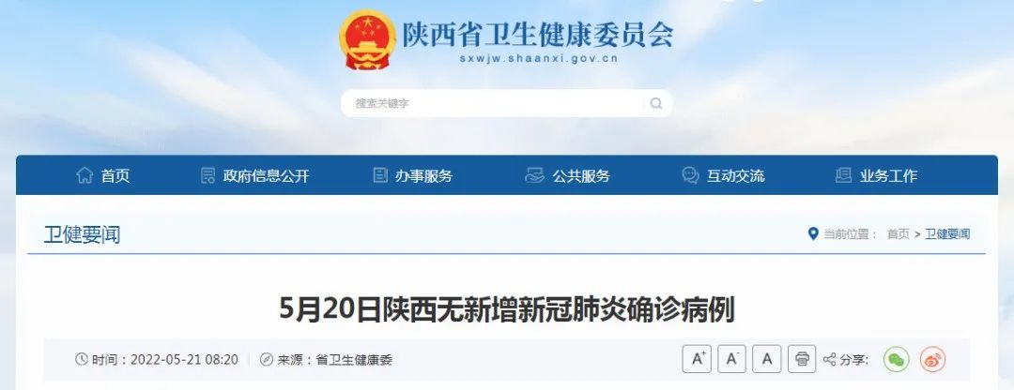Screen dimensions: 1014x390
Task: Click the home icon beside 首页
Action: [84, 175]
